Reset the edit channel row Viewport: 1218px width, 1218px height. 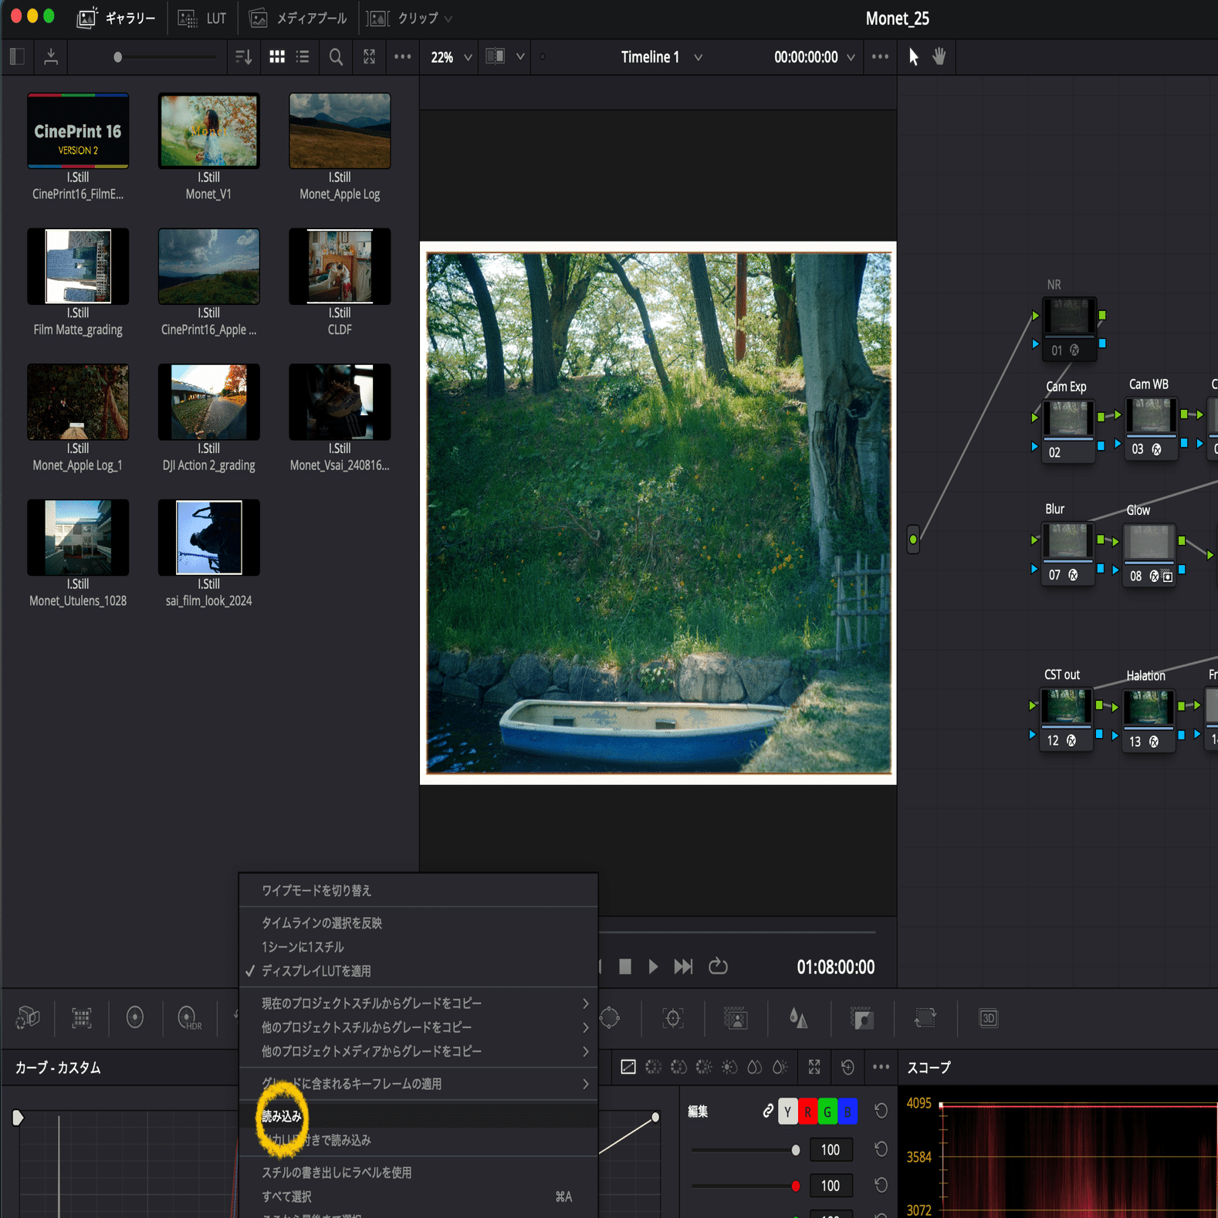(x=881, y=1111)
